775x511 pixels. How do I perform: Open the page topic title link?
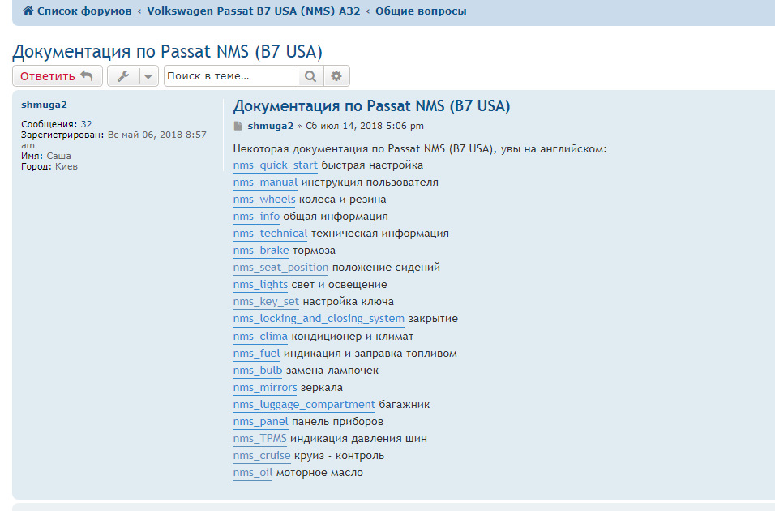coord(167,52)
